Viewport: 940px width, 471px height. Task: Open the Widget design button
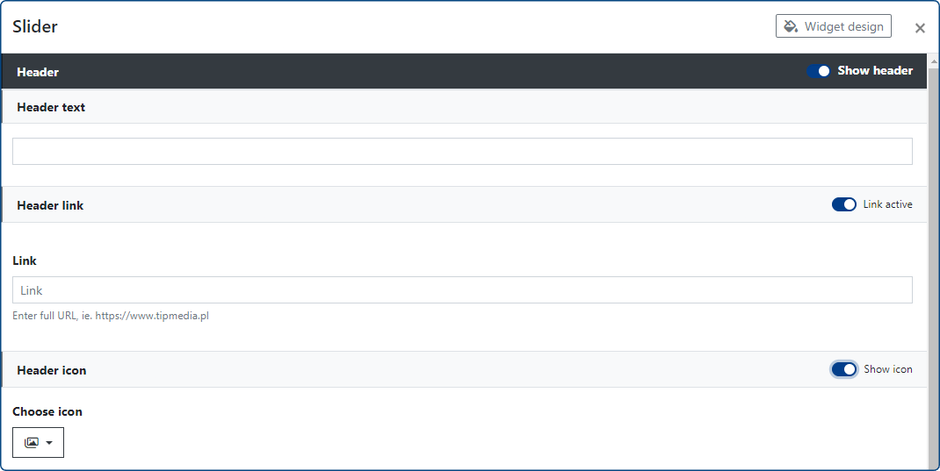[x=834, y=26]
